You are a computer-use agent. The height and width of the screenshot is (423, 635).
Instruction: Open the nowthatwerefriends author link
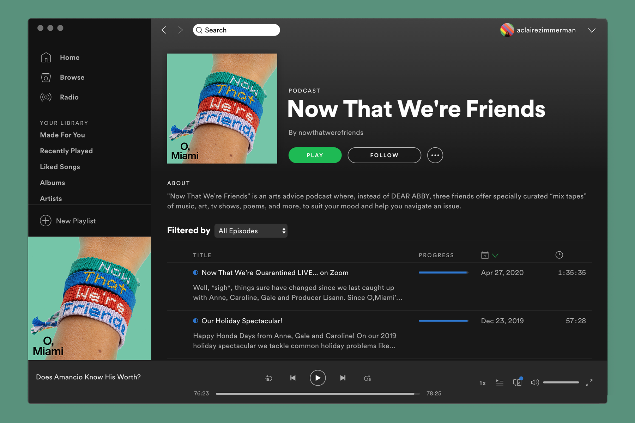click(331, 133)
